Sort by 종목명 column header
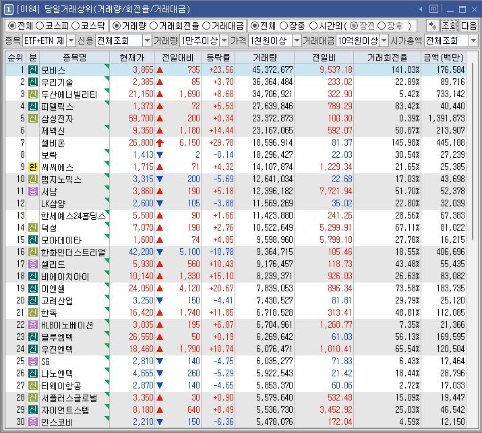 [74, 57]
